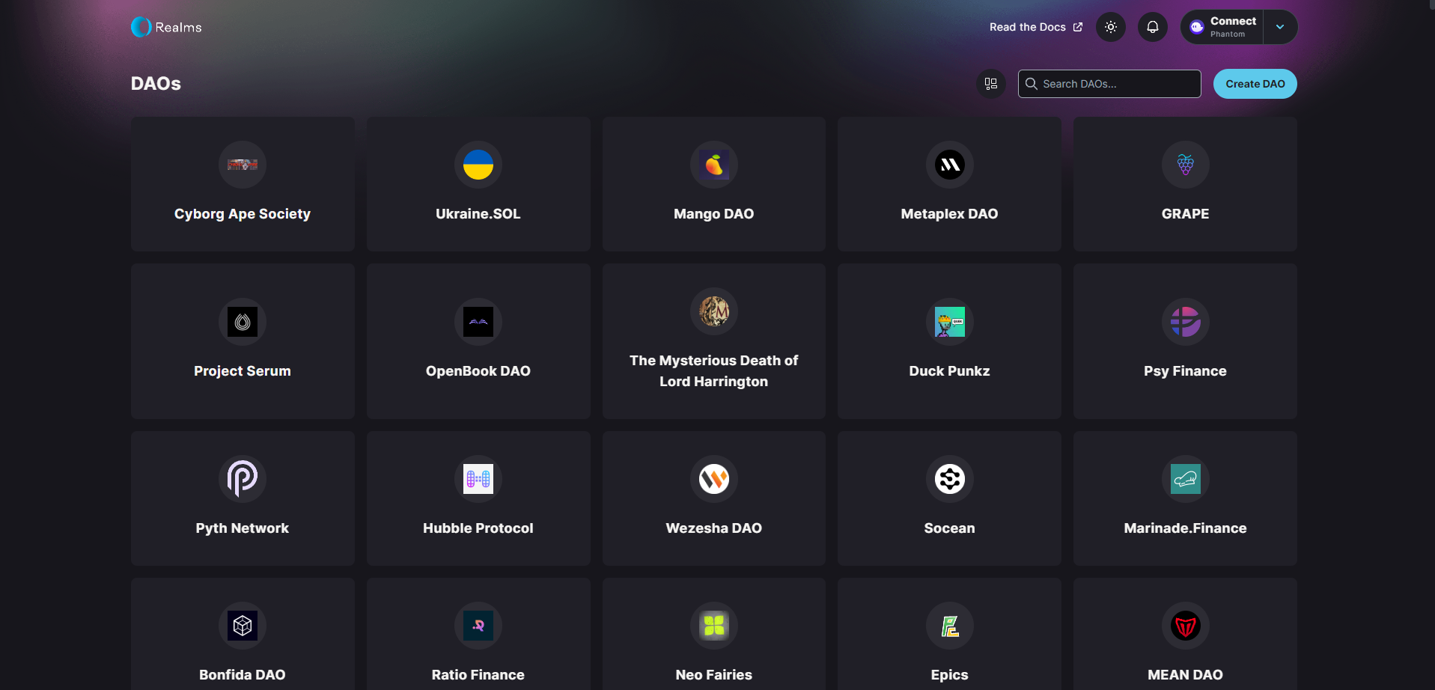
Task: Click the external-link icon beside Docs
Action: [1078, 27]
